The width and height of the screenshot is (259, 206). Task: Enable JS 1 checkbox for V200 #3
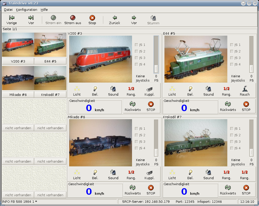click(137, 45)
